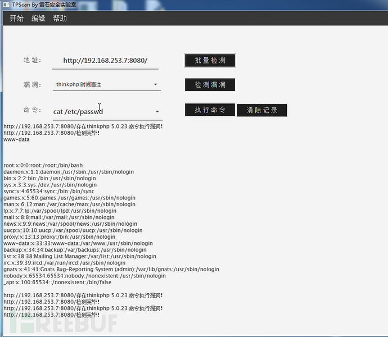Select the bin:x:2:2 output line
This screenshot has width=388, height=337.
point(49,178)
